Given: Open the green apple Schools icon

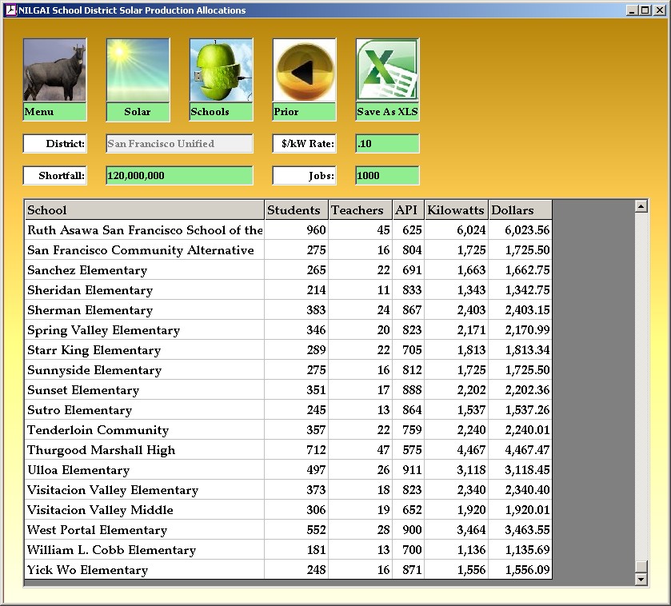Looking at the screenshot, I should click(x=221, y=70).
